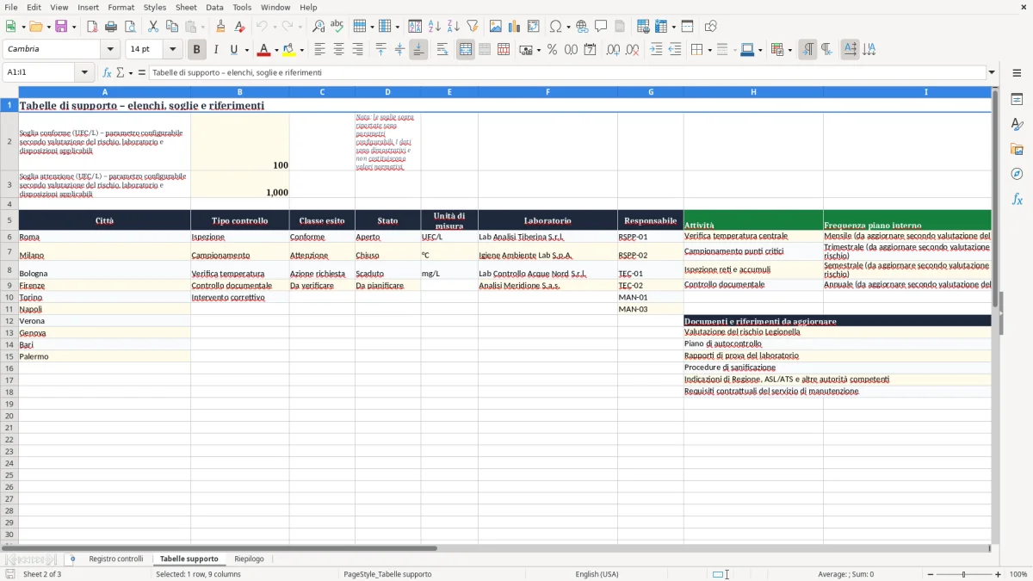Open the Format menu
The height and width of the screenshot is (581, 1033).
point(121,7)
